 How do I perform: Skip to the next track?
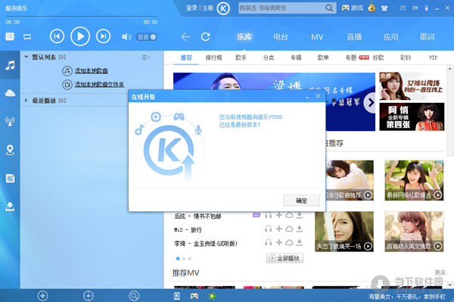click(103, 36)
